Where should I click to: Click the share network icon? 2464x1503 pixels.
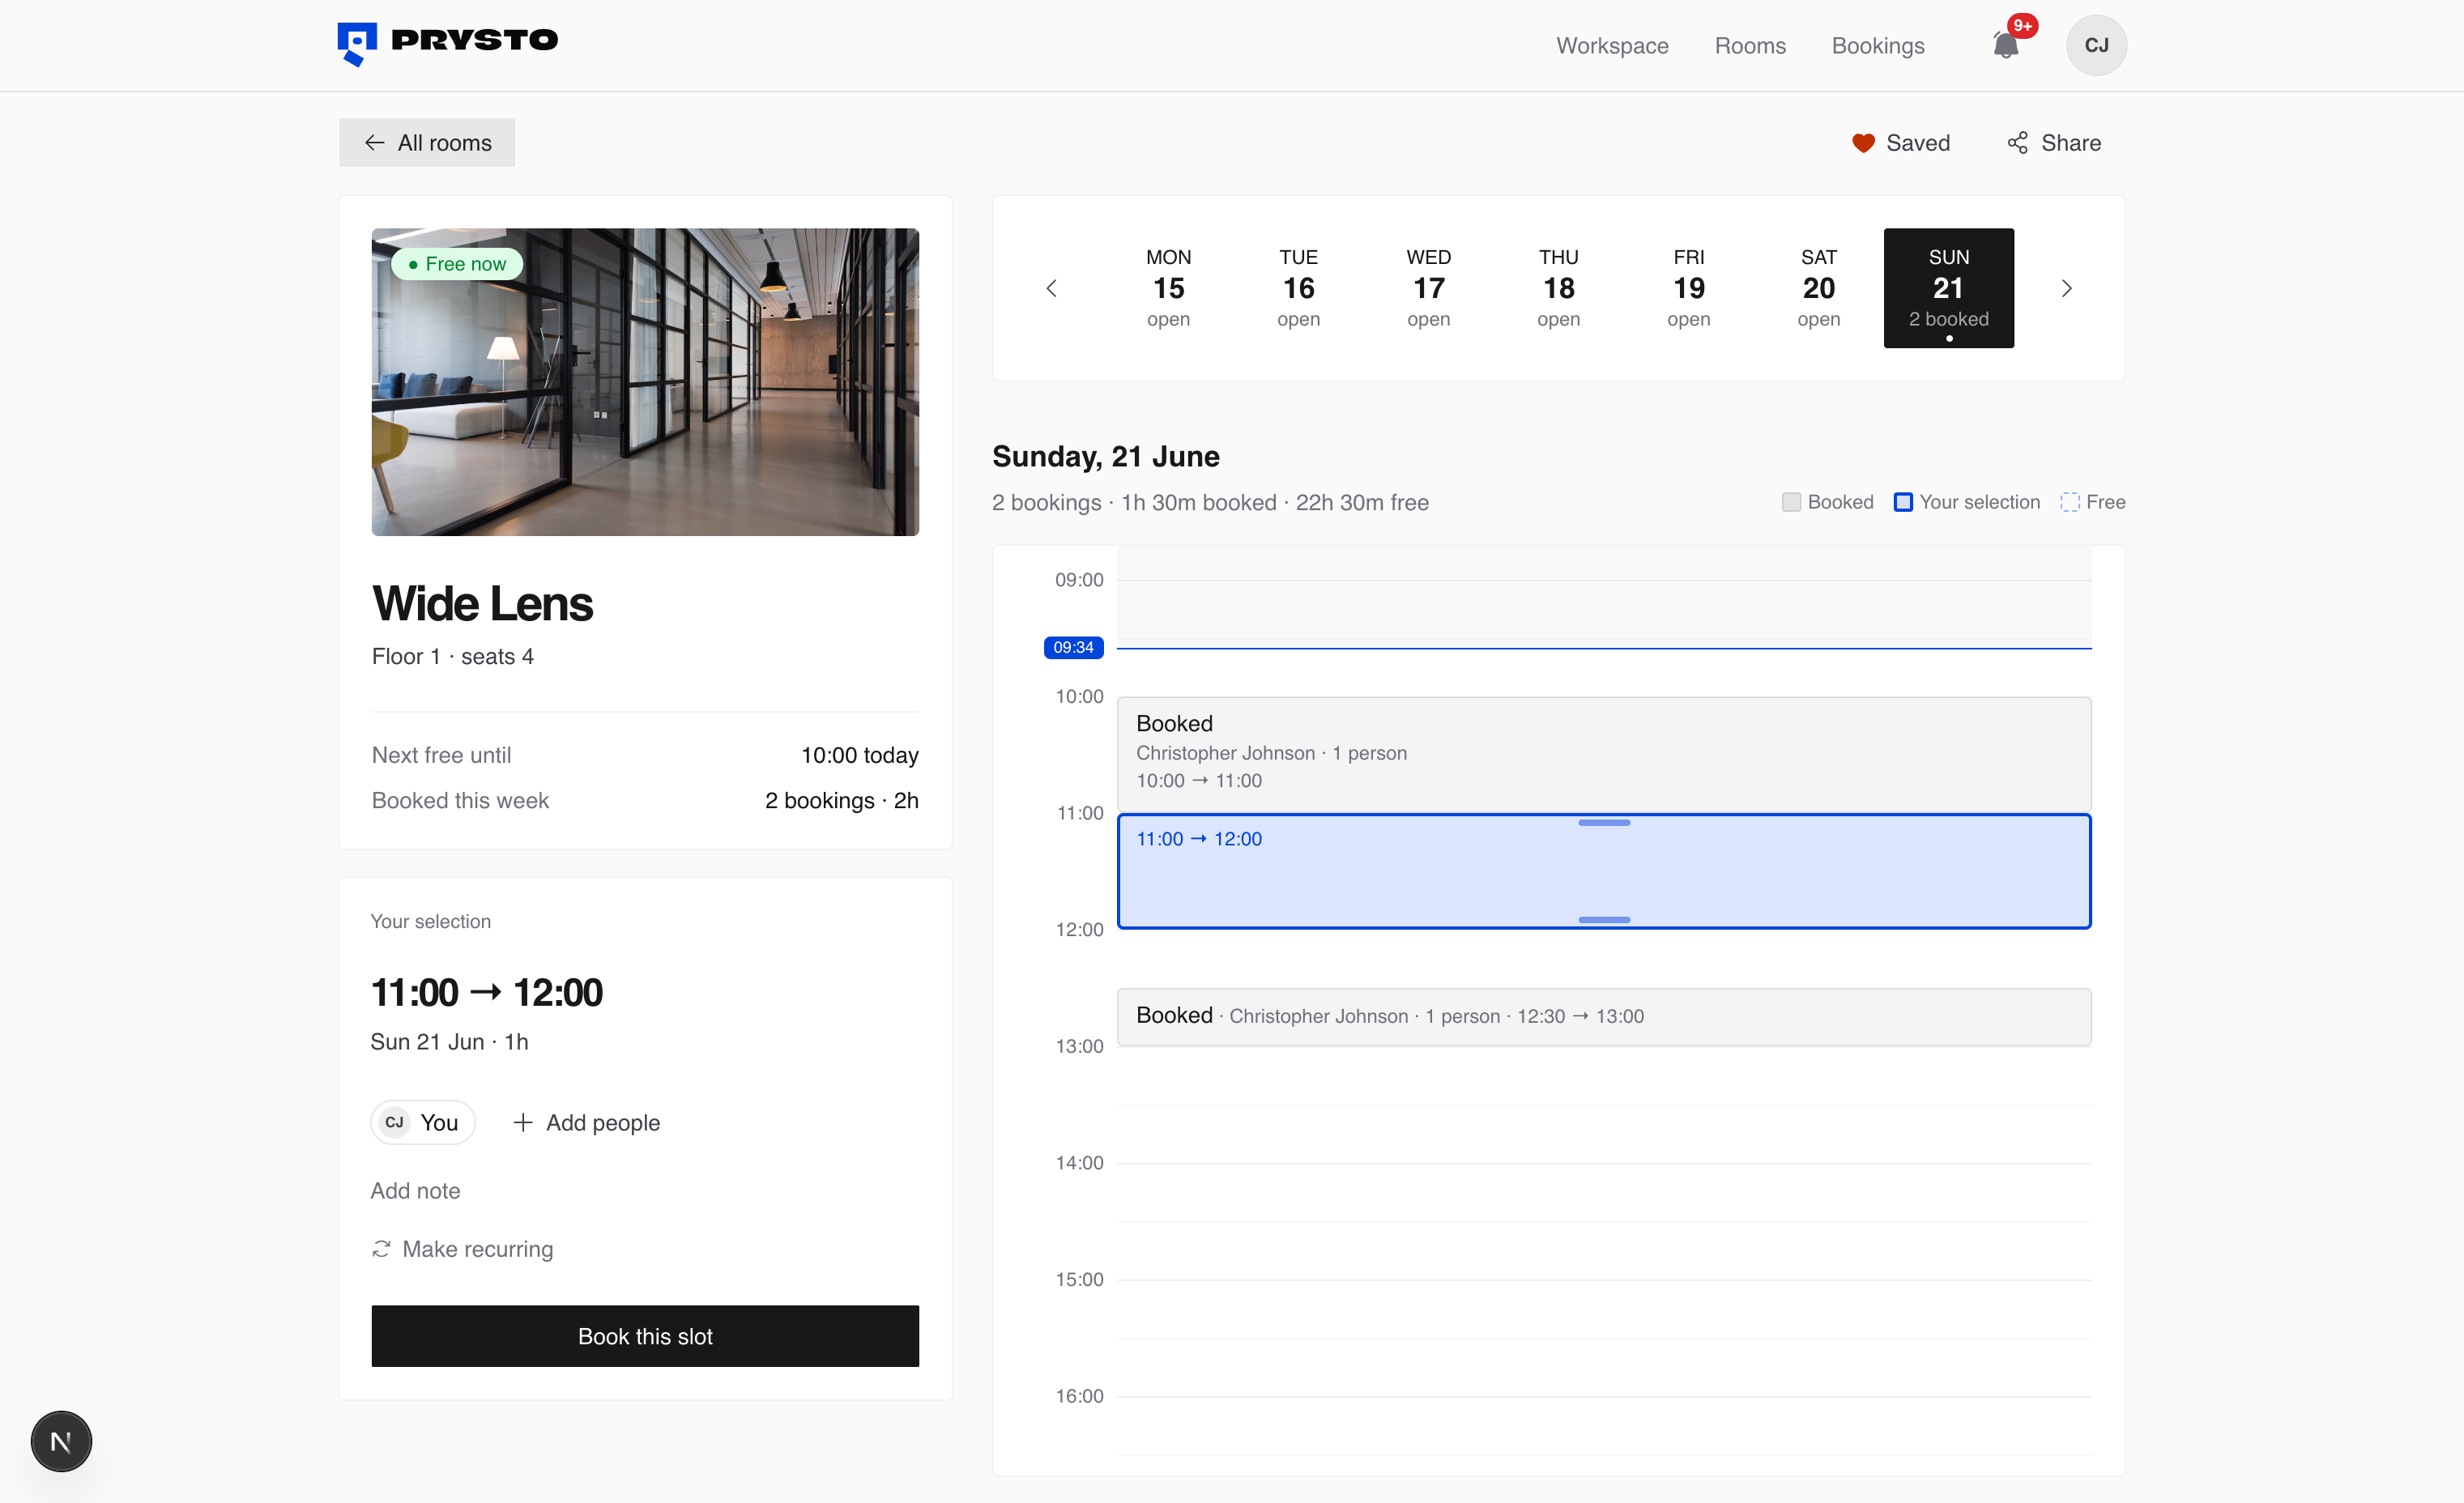click(x=2018, y=143)
